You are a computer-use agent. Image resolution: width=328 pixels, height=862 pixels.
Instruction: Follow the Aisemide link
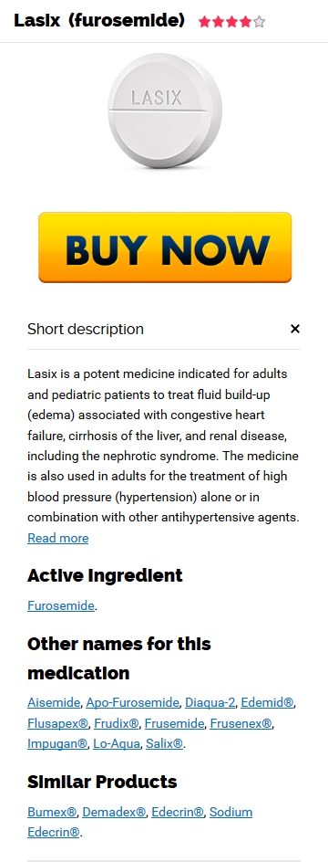pos(53,702)
